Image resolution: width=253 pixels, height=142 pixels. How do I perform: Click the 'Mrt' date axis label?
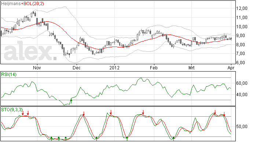pos(191,68)
